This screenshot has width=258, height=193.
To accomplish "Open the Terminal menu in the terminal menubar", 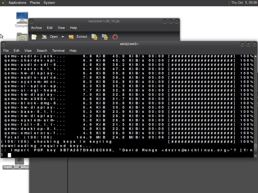I will (x=58, y=51).
